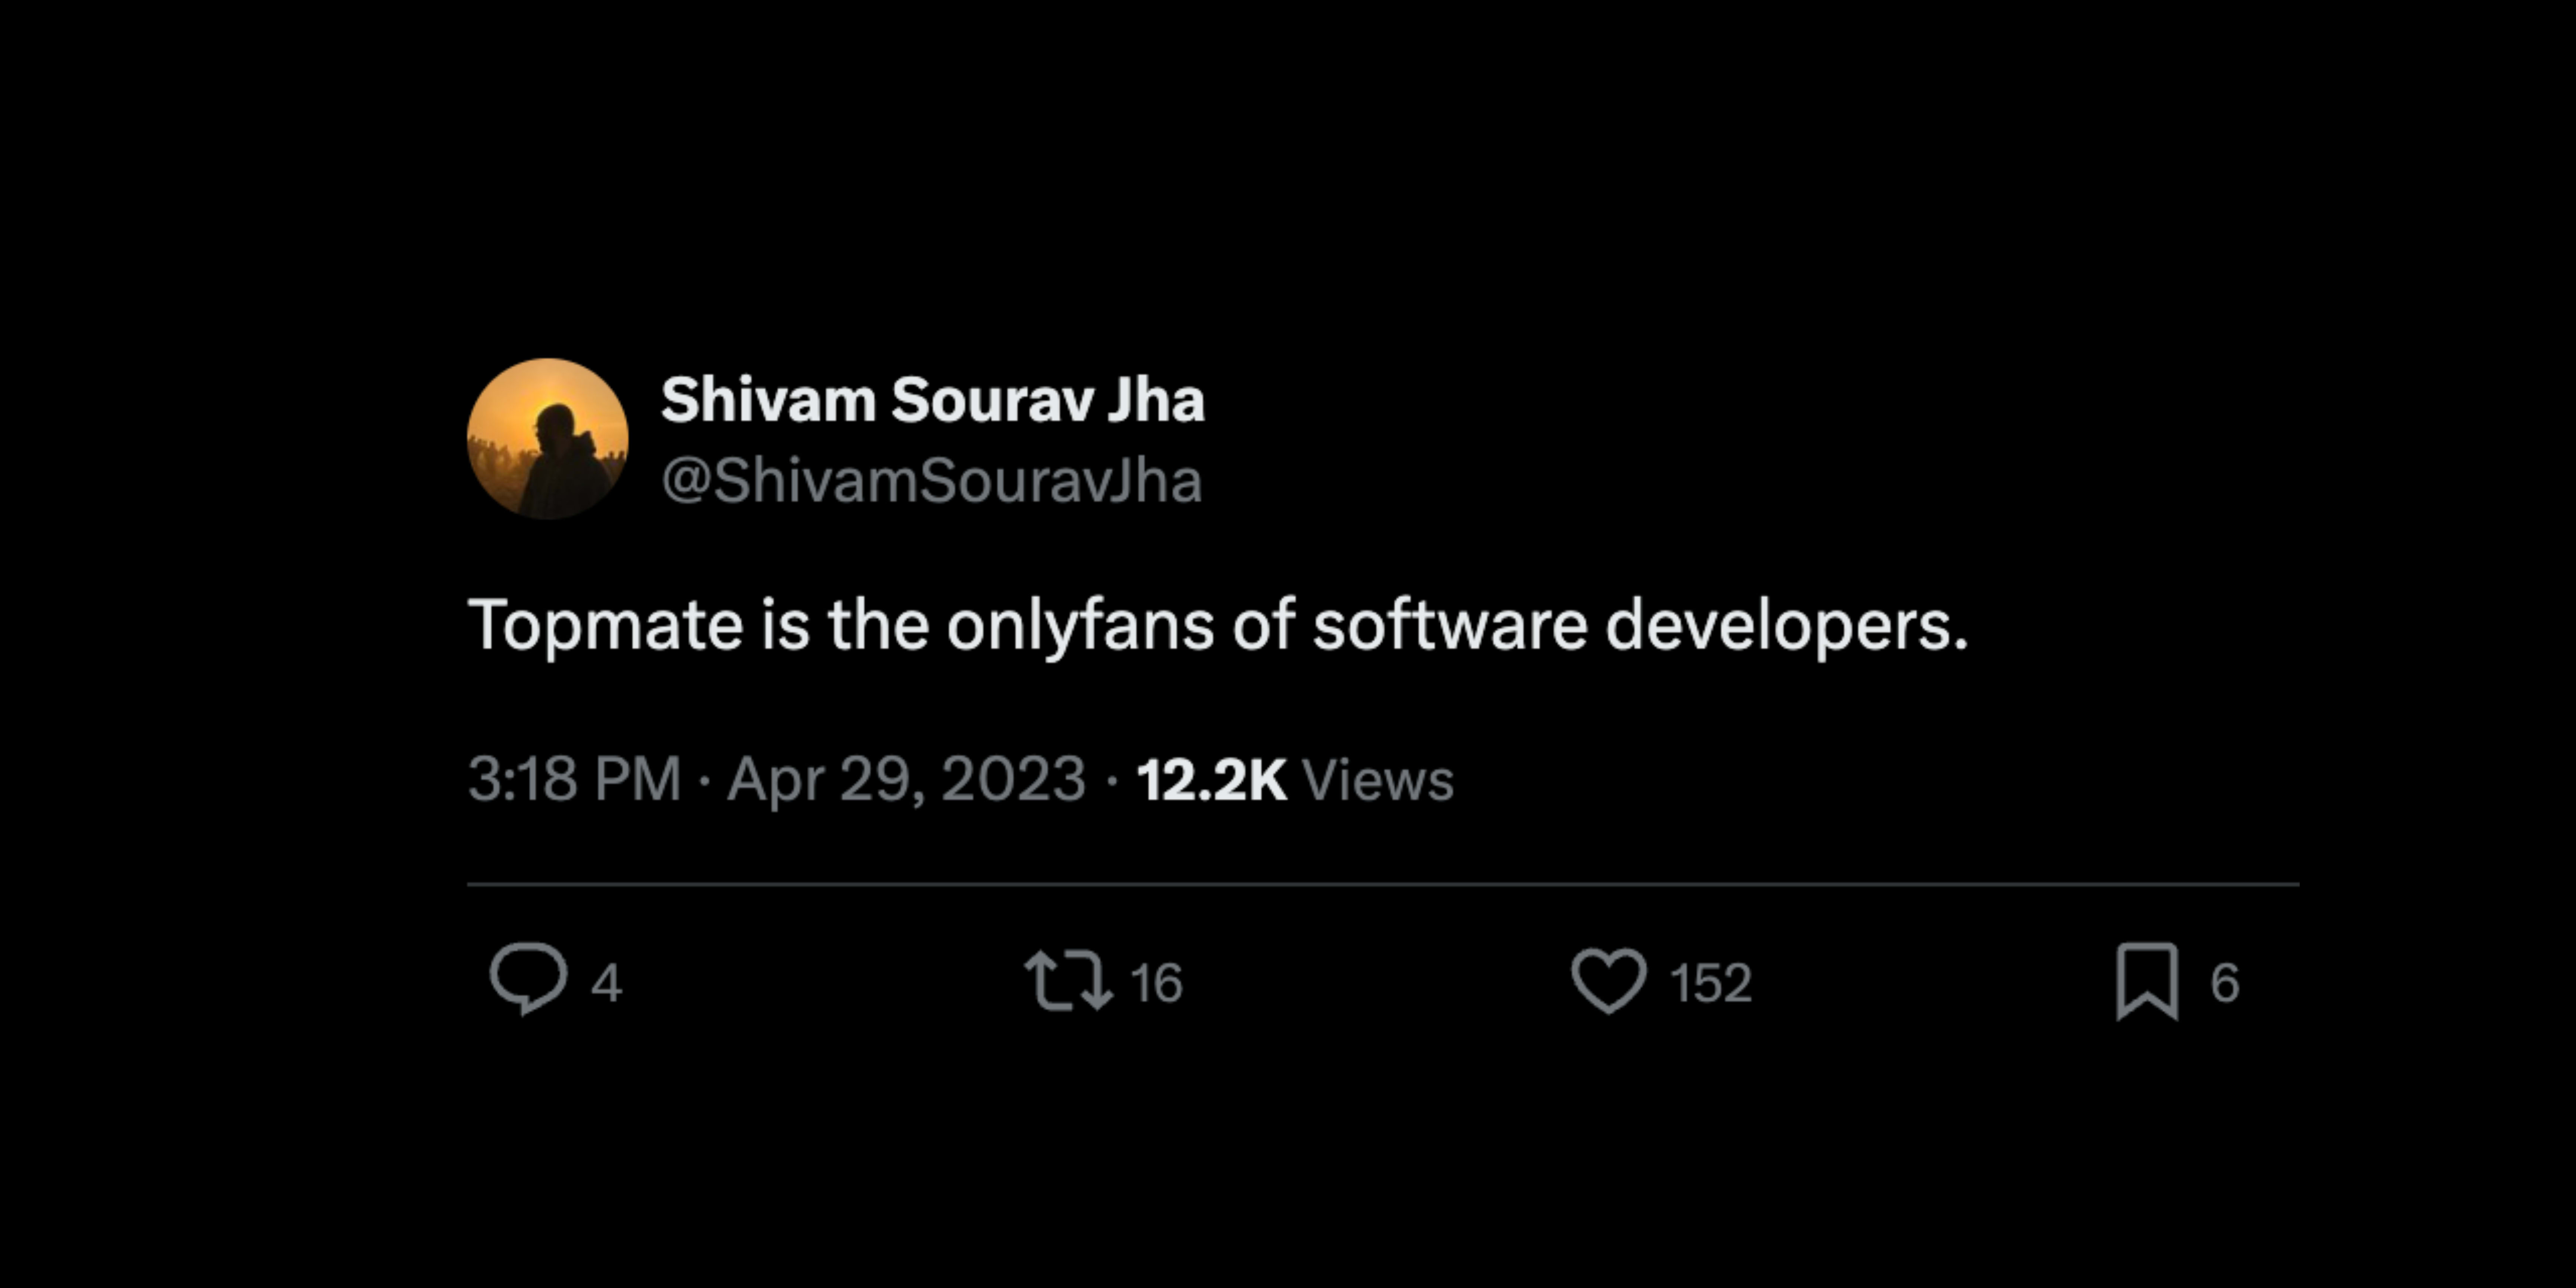Image resolution: width=2576 pixels, height=1288 pixels.
Task: Like the tweet with the heart icon
Action: point(1608,981)
